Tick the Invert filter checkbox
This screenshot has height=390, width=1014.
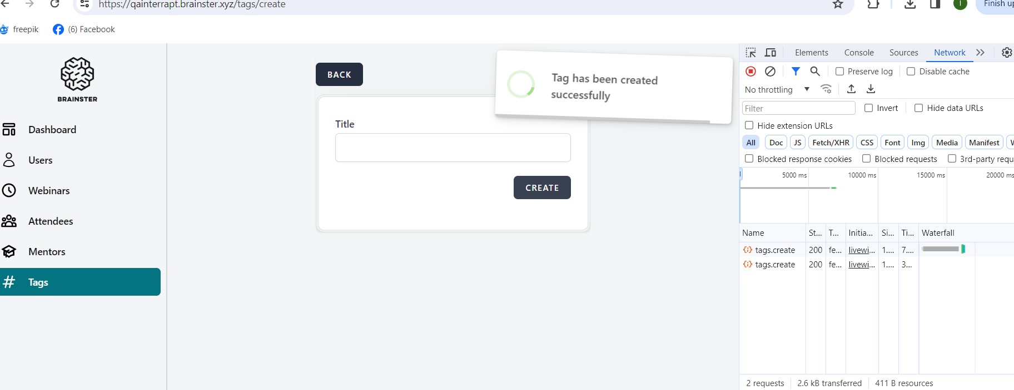[x=869, y=108]
